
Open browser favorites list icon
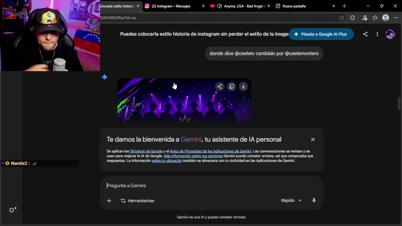[x=375, y=18]
